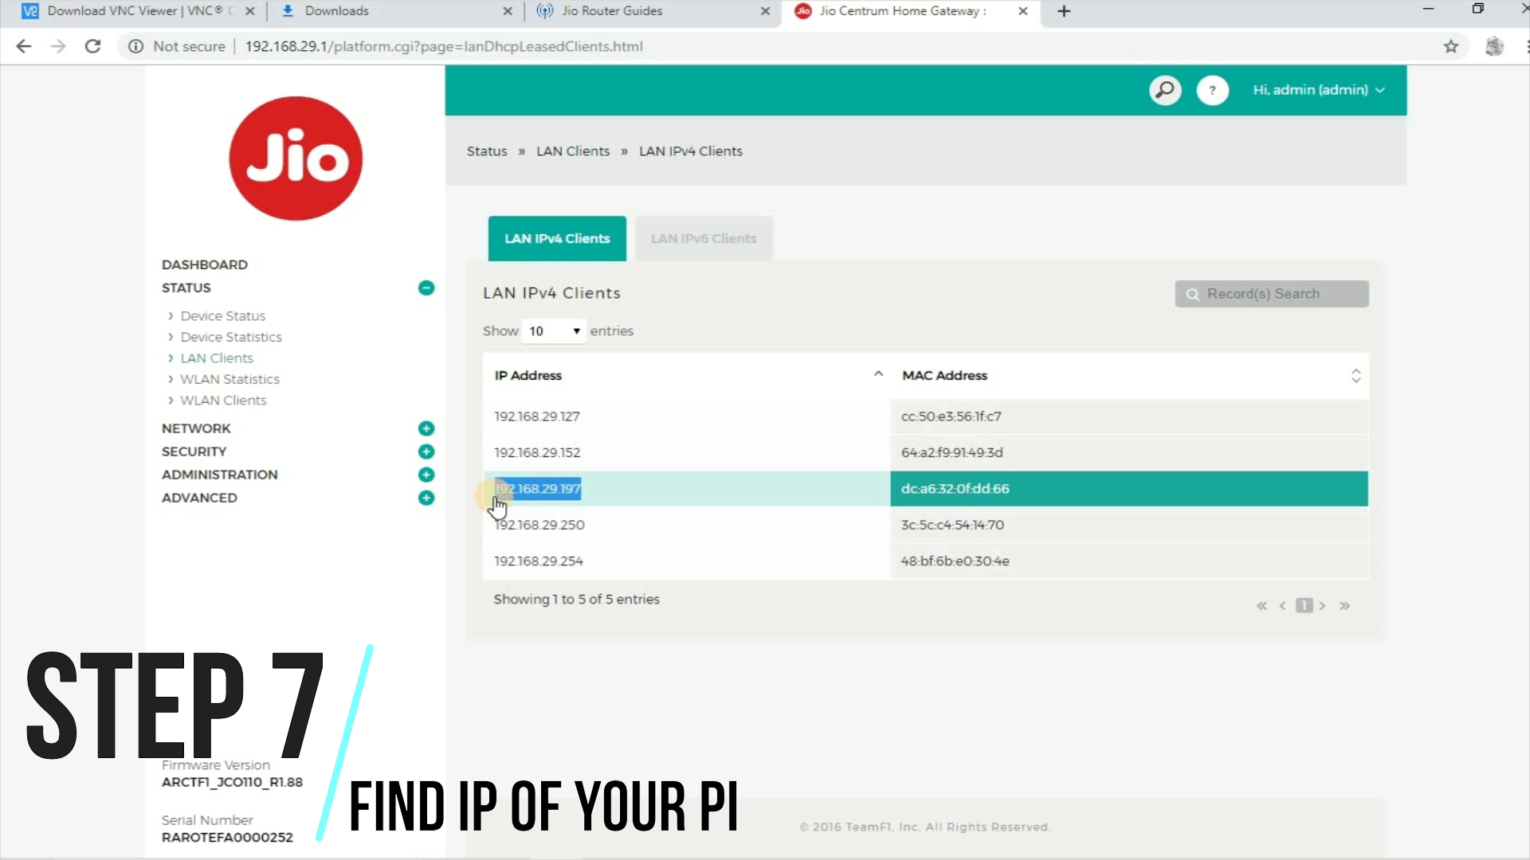Click the LAN Clients breadcrumb
1530x860 pixels.
[x=573, y=151]
